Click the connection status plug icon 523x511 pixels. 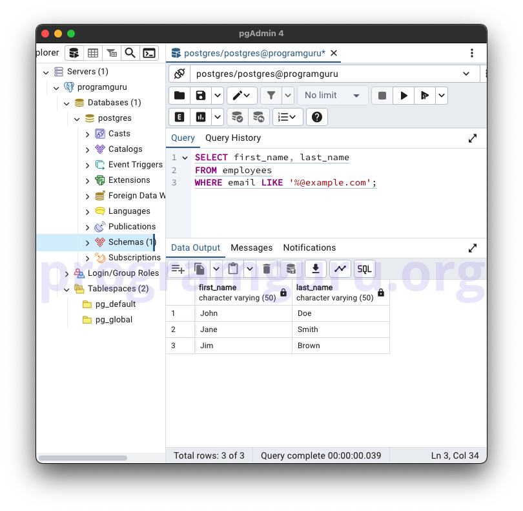pos(179,74)
